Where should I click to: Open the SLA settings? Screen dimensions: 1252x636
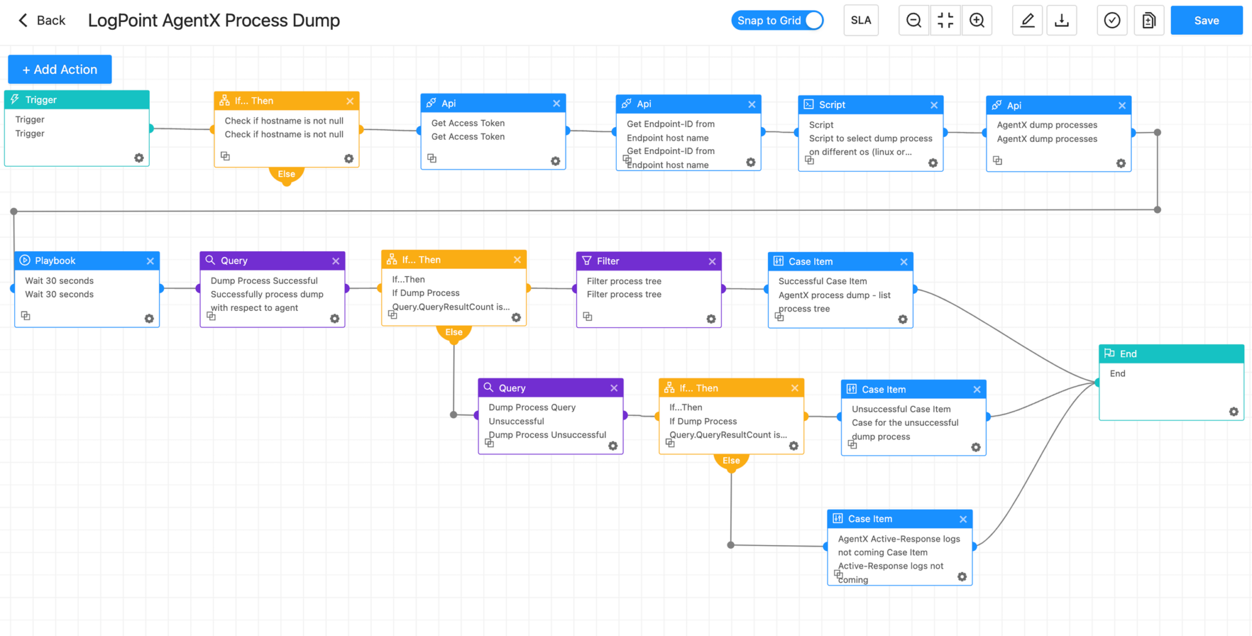[x=861, y=20]
